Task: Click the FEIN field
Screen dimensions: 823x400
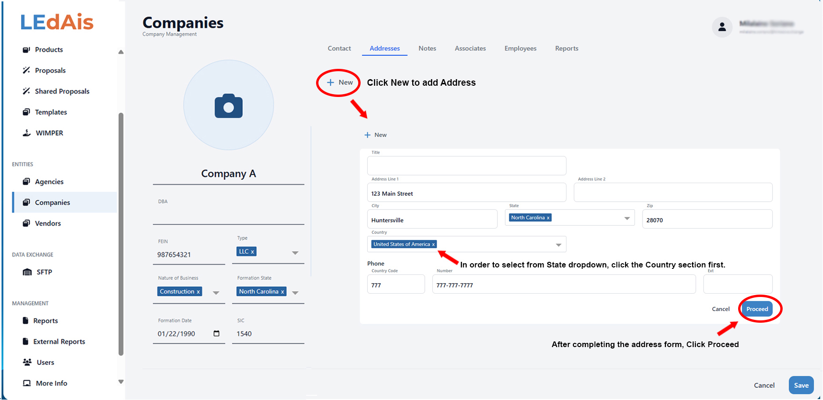Action: (189, 255)
